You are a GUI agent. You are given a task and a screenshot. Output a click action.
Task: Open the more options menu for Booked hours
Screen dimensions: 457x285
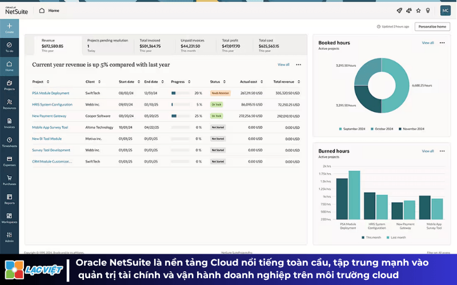point(442,43)
